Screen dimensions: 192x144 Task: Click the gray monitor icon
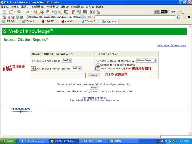click(21, 17)
